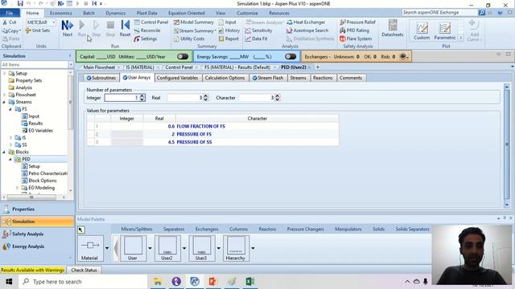
Task: Open the Configured Variables tab
Action: (x=177, y=78)
